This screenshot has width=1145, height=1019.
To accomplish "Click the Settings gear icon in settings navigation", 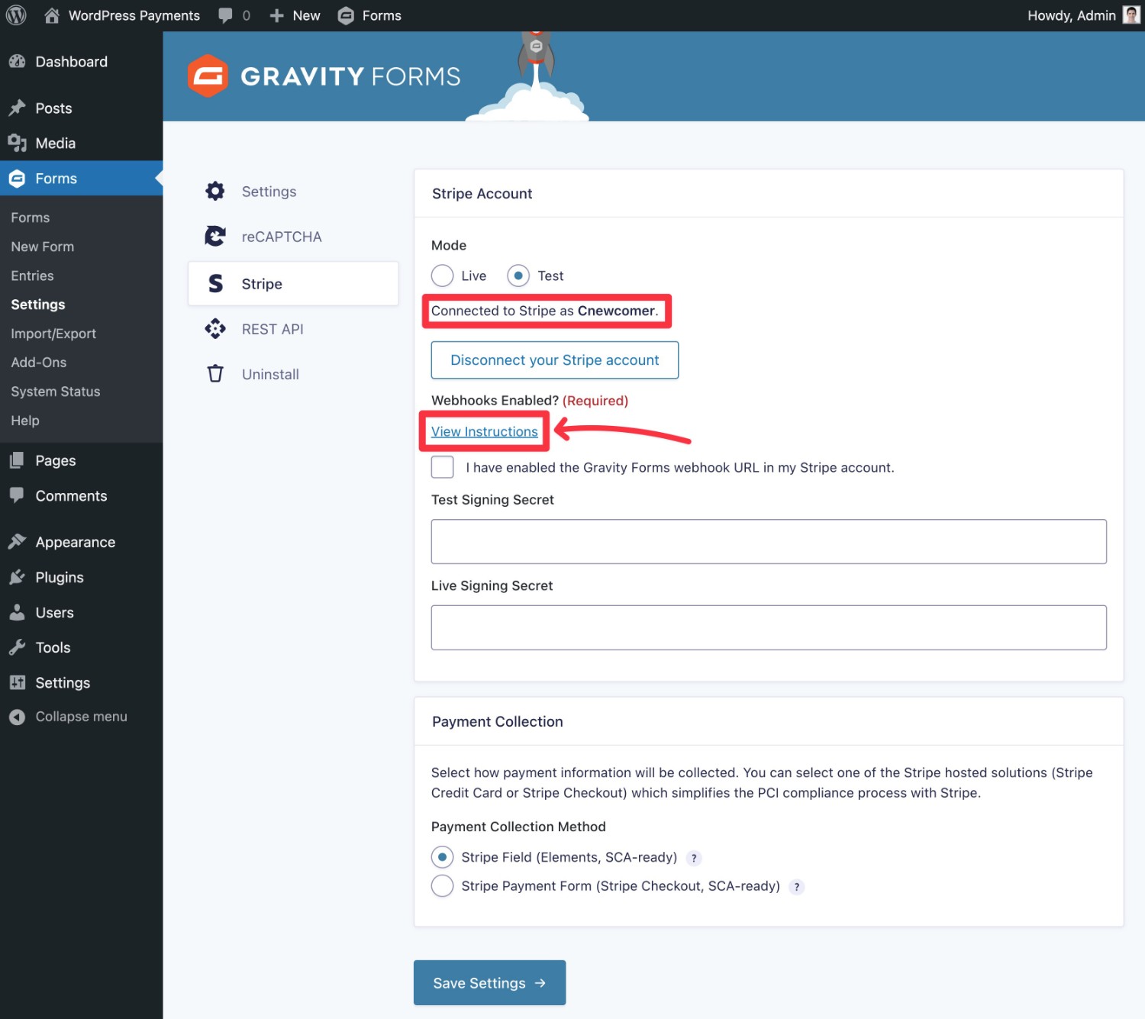I will (215, 191).
